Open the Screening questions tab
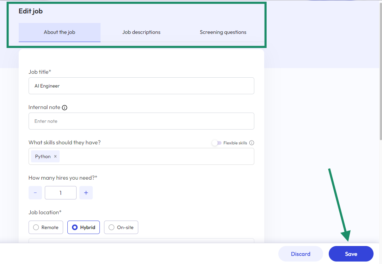Screen dimensions: 382x264 click(223, 32)
